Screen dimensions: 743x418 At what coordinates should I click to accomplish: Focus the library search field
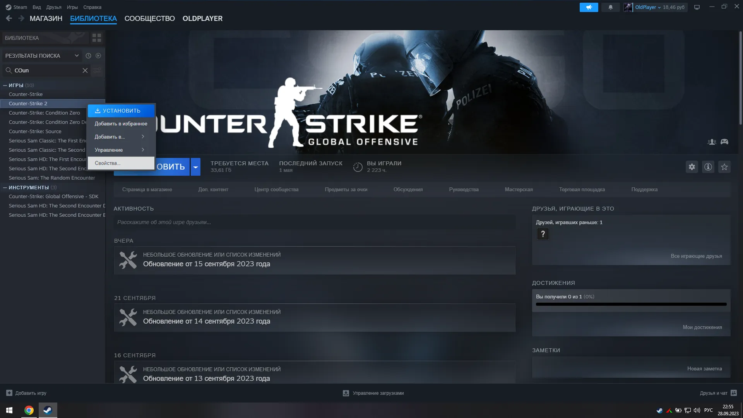pos(47,70)
